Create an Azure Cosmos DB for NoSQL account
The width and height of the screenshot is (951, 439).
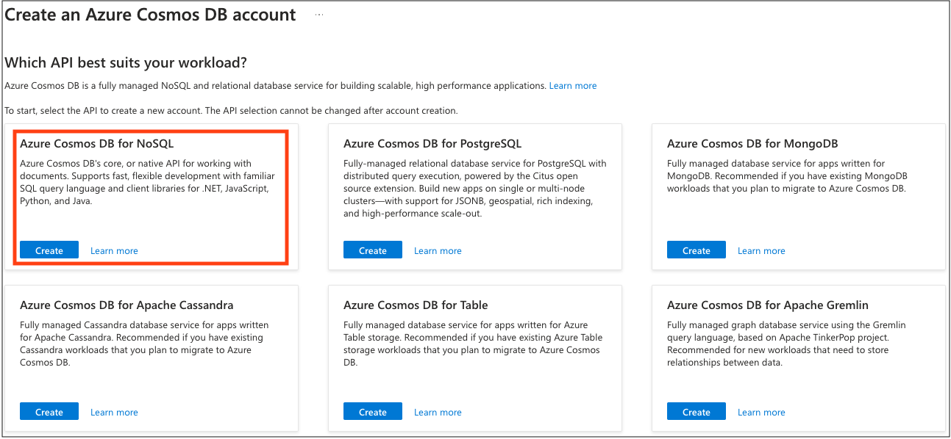point(49,250)
